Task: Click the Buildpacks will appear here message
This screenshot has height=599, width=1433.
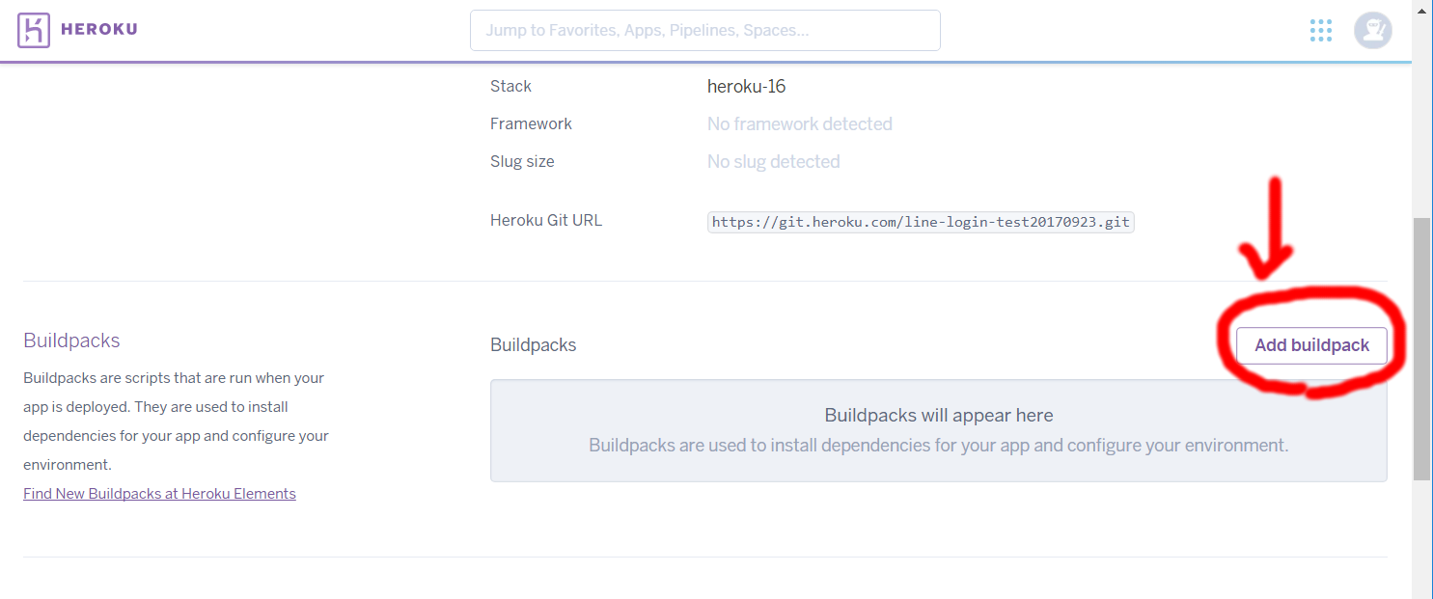Action: coord(938,416)
